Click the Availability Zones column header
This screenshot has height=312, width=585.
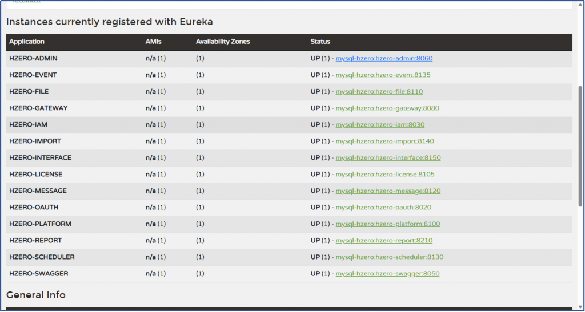coord(223,42)
